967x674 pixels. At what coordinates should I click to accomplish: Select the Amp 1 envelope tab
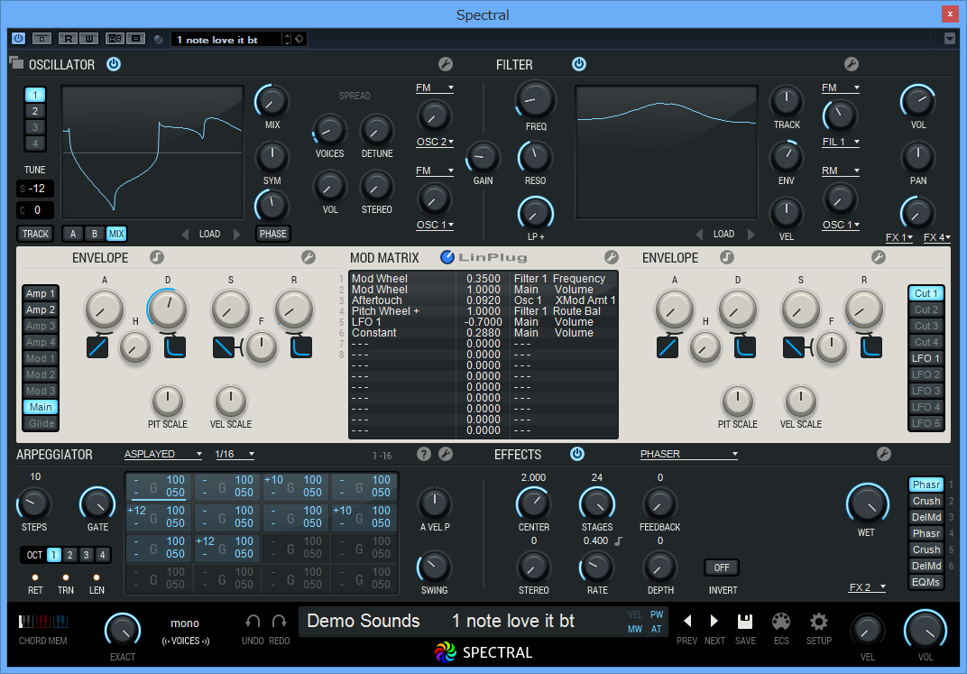click(40, 293)
